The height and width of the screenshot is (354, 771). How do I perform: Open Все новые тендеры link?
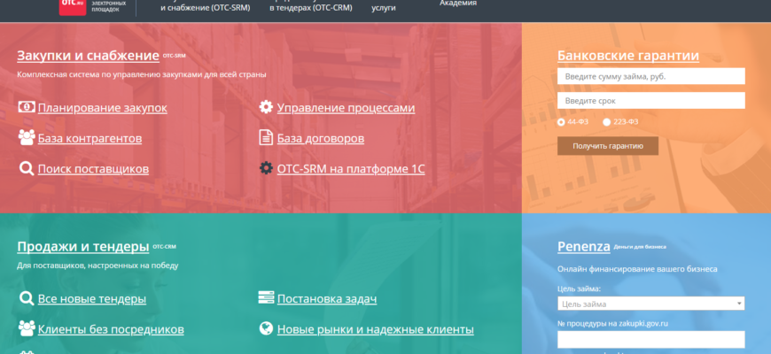(x=92, y=298)
